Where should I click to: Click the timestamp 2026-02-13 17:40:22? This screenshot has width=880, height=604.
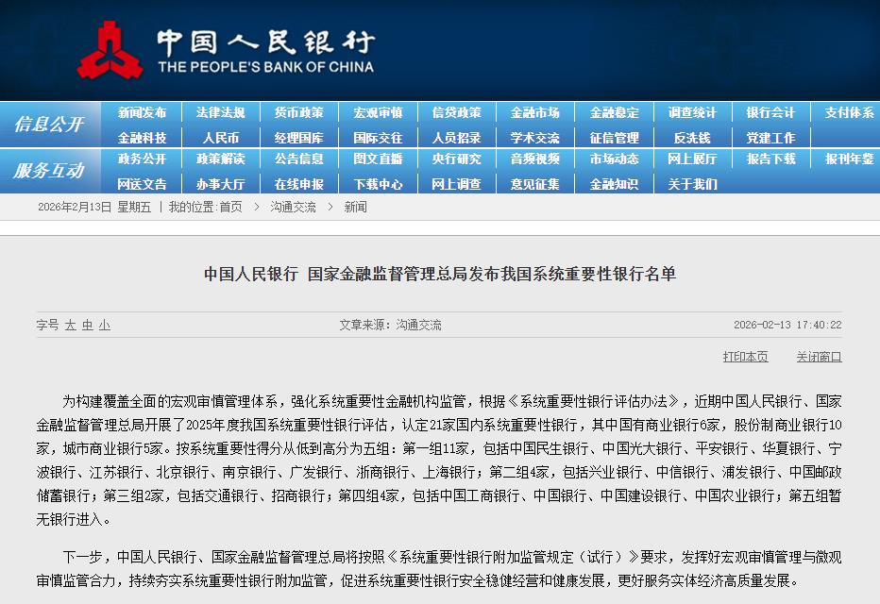tap(787, 325)
